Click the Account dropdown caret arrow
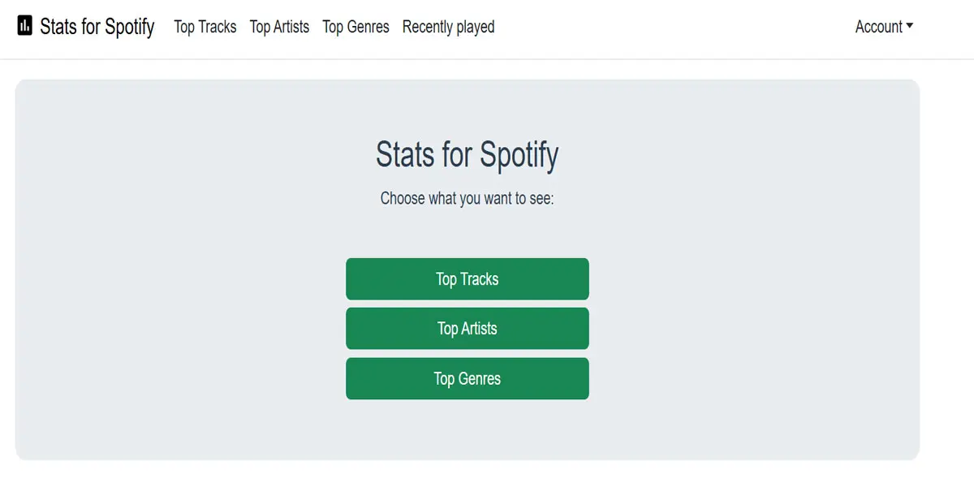 (910, 26)
